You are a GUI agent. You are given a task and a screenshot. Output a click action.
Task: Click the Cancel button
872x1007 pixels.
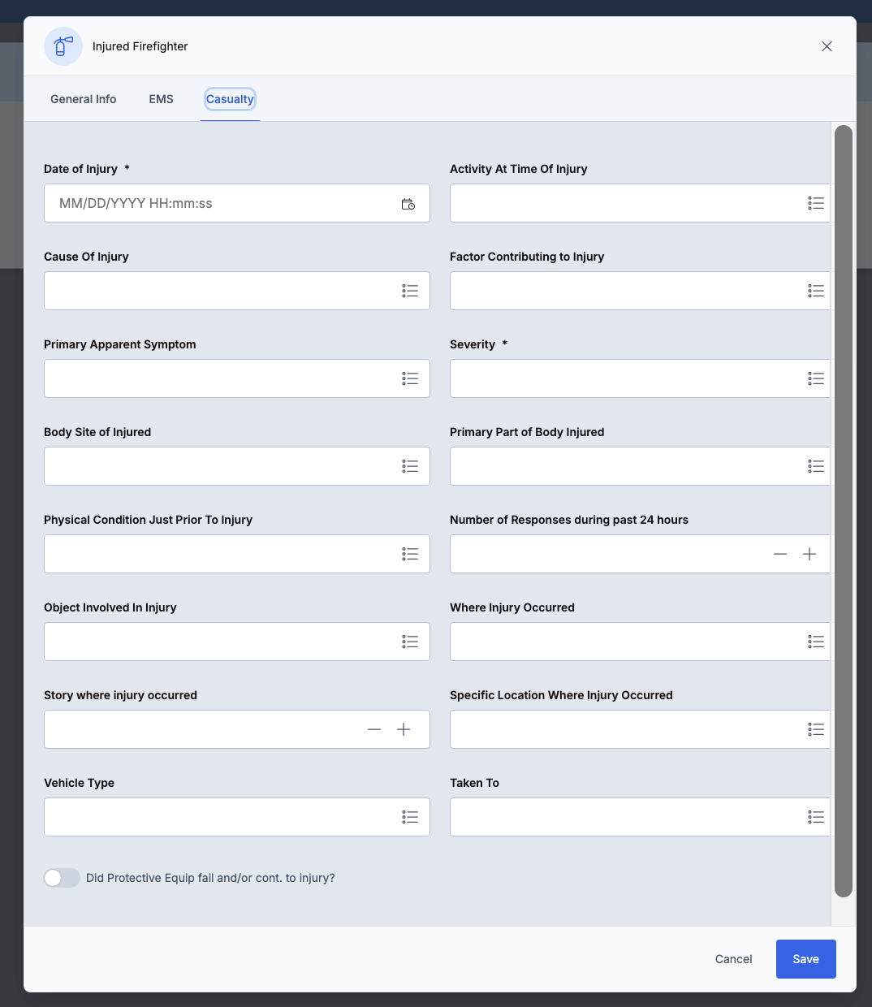coord(733,959)
